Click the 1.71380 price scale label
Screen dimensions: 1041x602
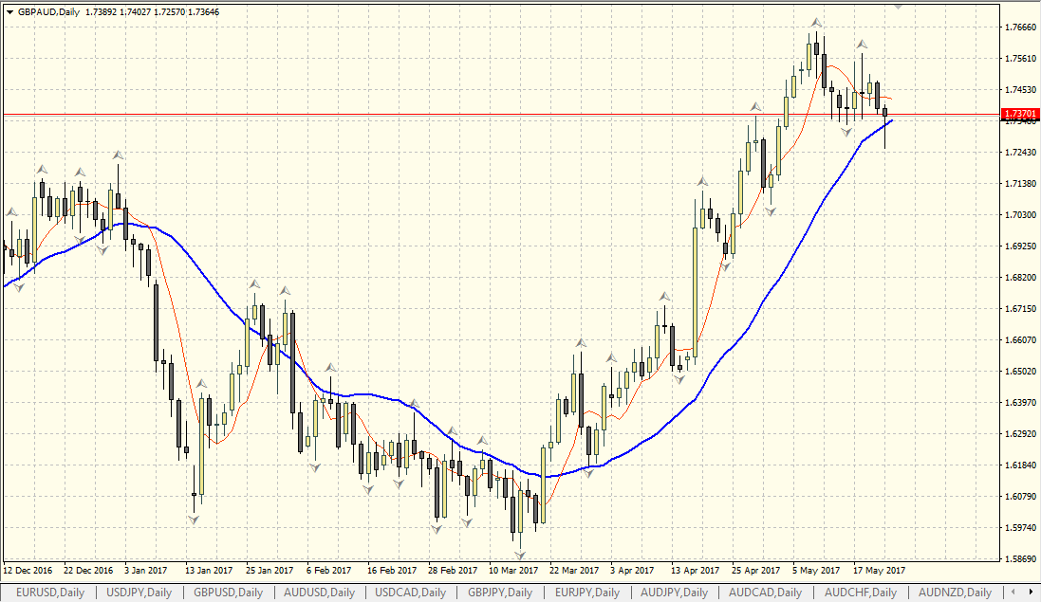pyautogui.click(x=1021, y=184)
